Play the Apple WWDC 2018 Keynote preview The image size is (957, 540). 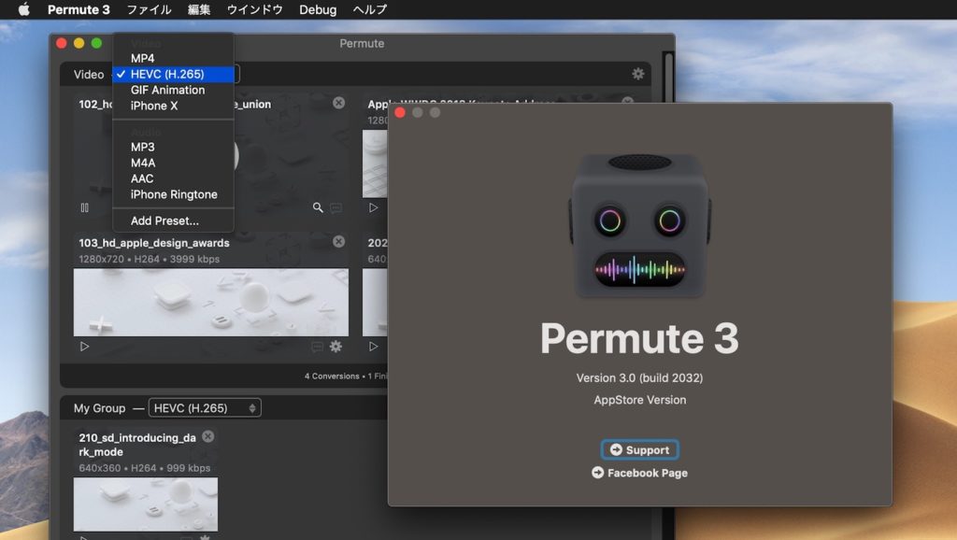coord(374,207)
